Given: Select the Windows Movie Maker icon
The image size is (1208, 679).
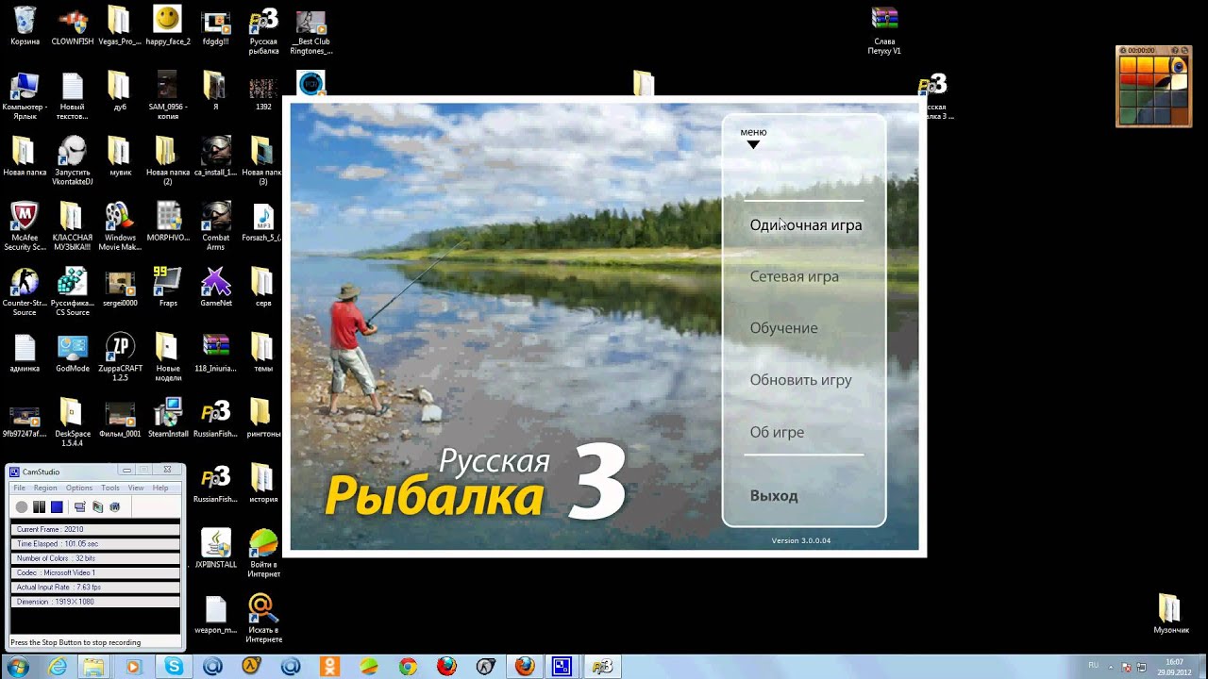Looking at the screenshot, I should pos(120,226).
